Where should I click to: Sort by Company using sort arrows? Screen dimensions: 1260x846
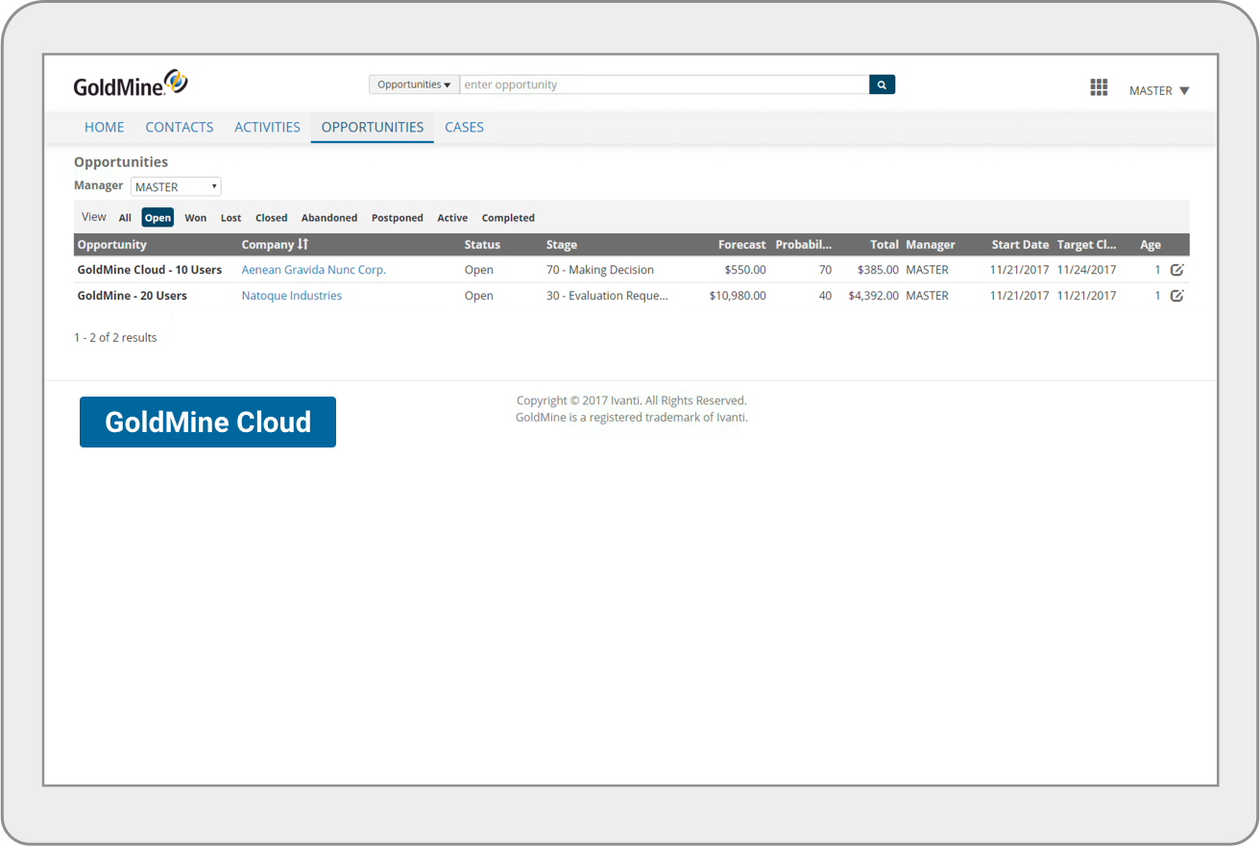(303, 245)
